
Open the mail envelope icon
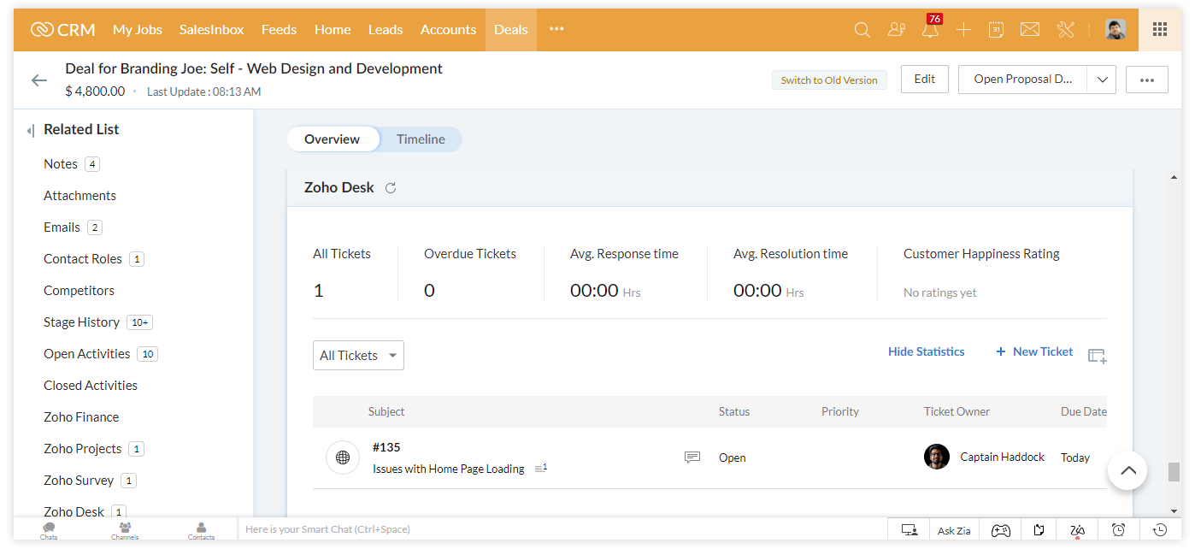[x=1030, y=30]
